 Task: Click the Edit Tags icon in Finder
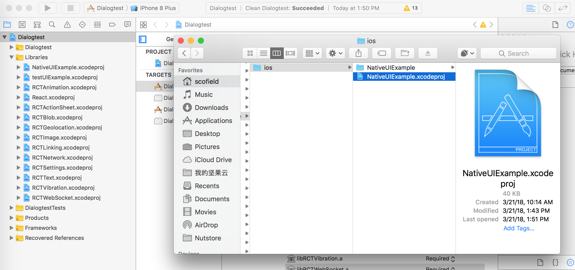[x=381, y=53]
